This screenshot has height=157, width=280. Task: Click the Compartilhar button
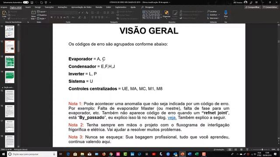click(x=252, y=7)
